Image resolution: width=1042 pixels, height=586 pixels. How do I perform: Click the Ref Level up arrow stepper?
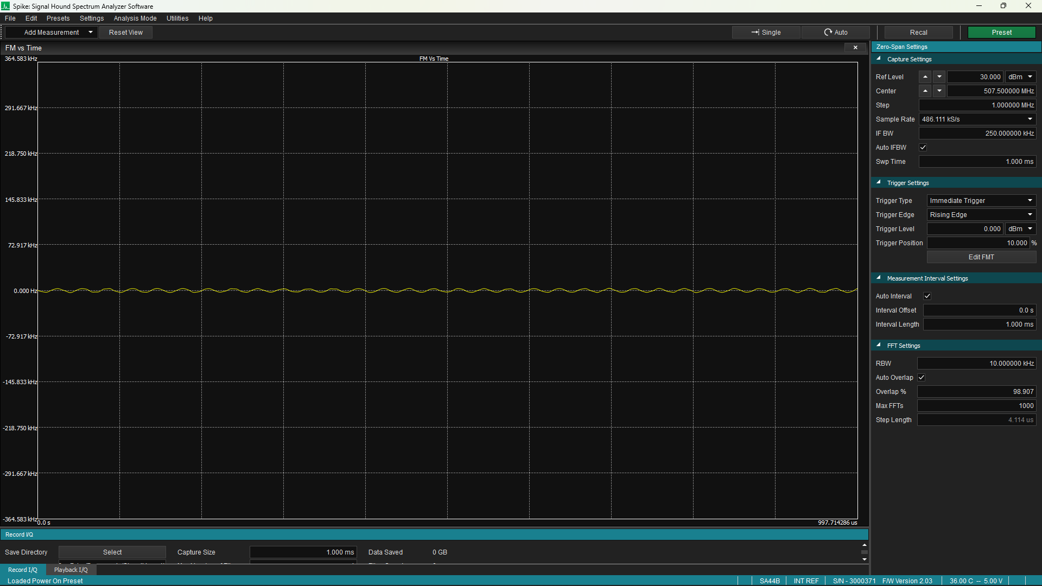tap(925, 77)
